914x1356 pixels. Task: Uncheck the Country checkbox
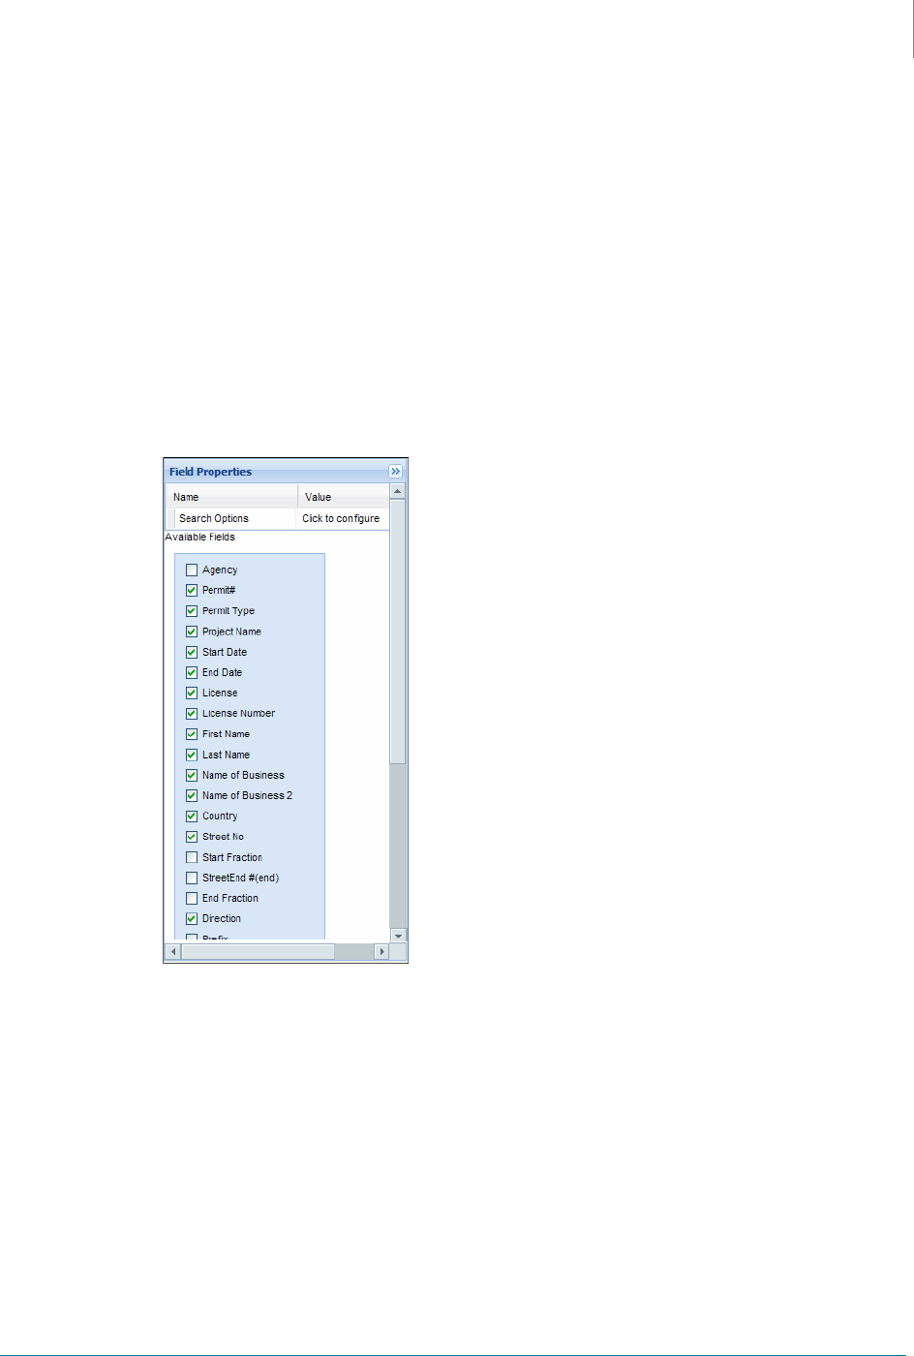tap(192, 817)
